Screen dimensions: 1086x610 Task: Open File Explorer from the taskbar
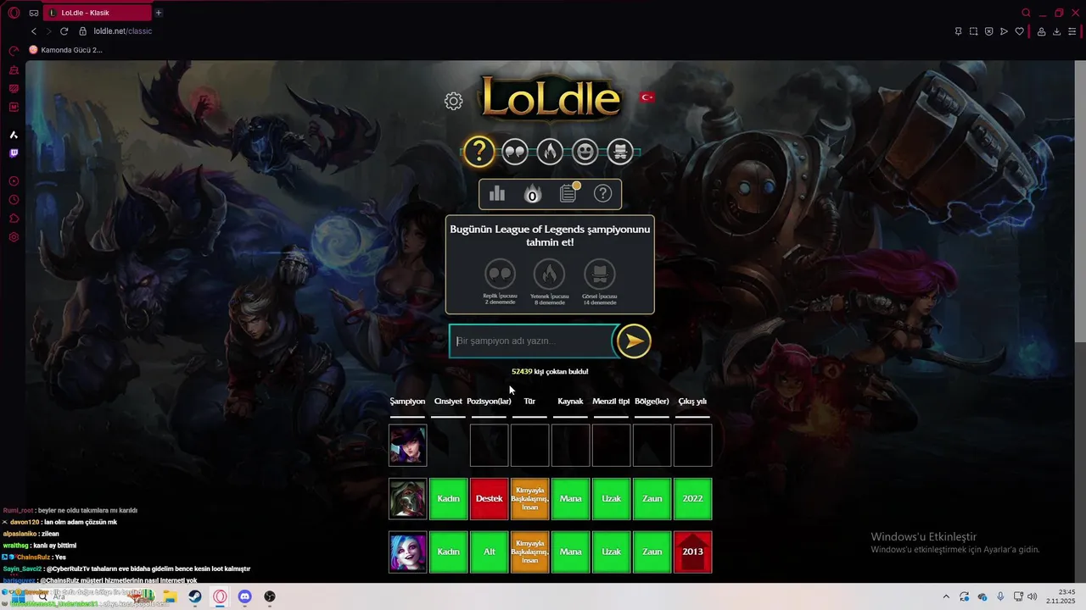click(170, 596)
